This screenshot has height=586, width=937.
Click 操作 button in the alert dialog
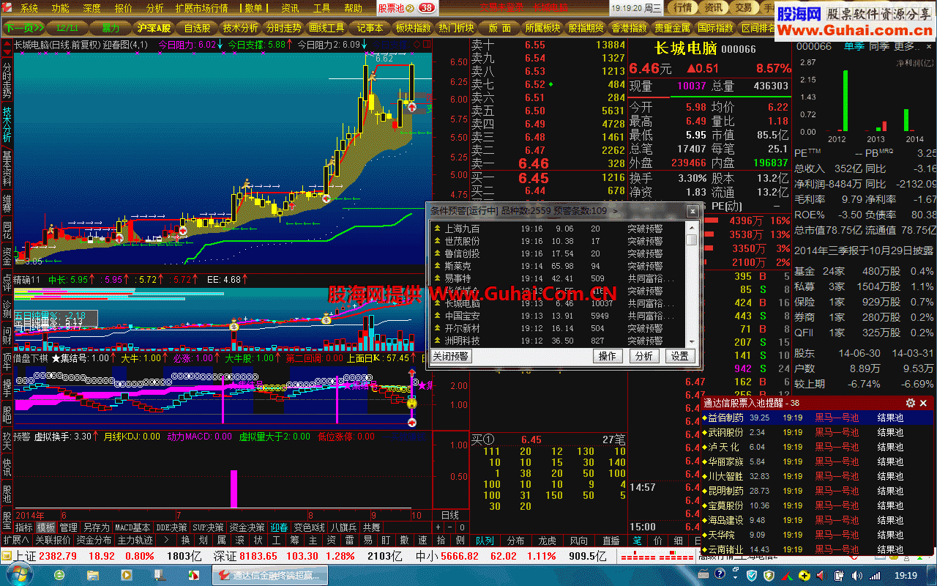coord(608,356)
